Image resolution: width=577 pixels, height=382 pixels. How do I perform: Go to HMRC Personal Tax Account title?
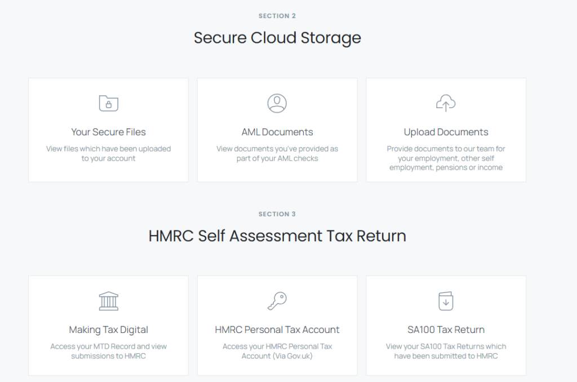pos(277,330)
